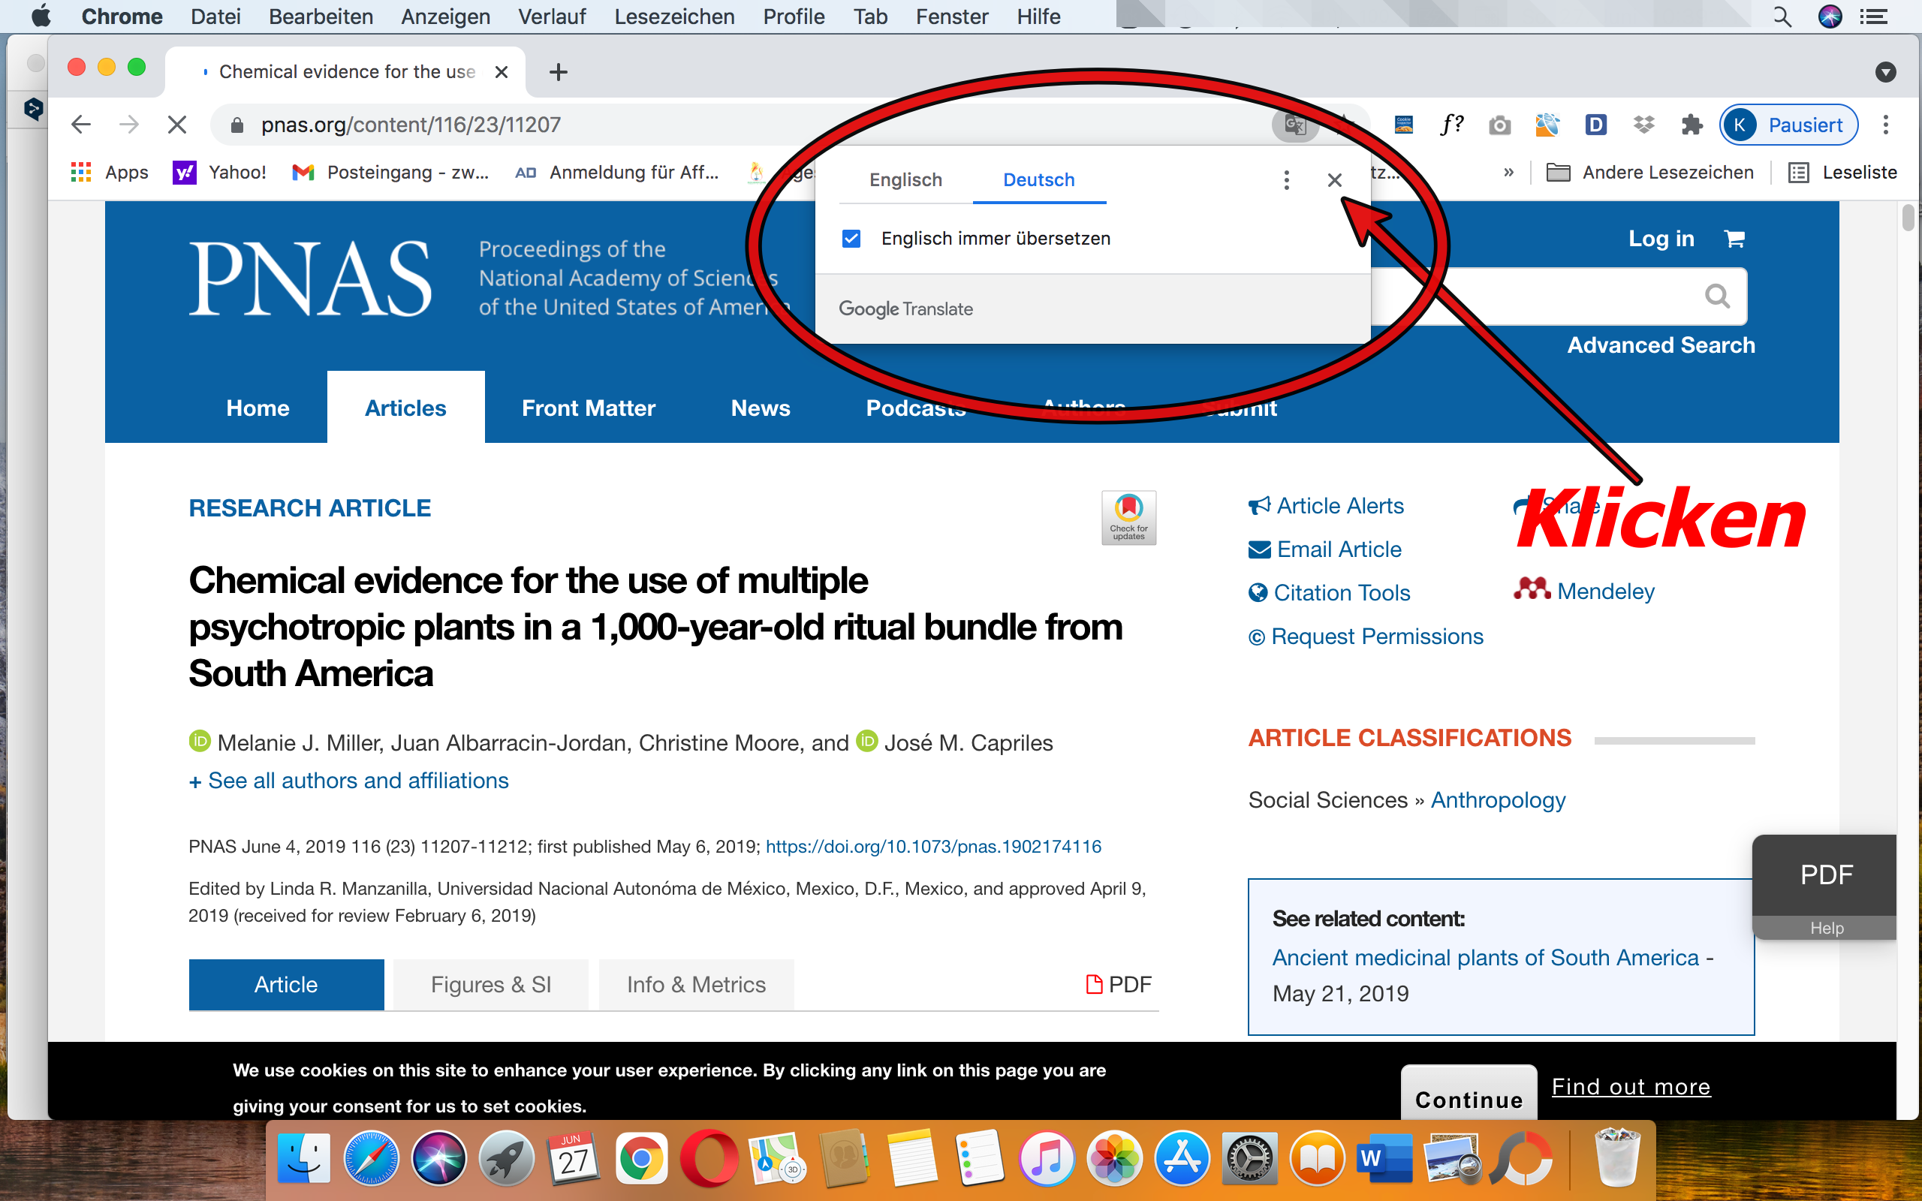Click the PNAS search magnifier icon

(x=1717, y=296)
